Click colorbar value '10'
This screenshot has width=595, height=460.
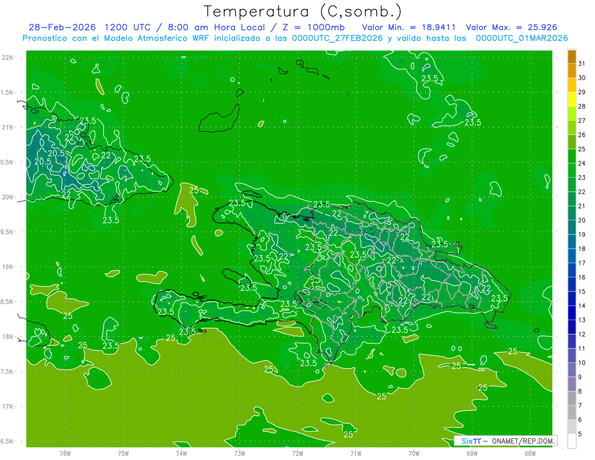click(x=582, y=363)
